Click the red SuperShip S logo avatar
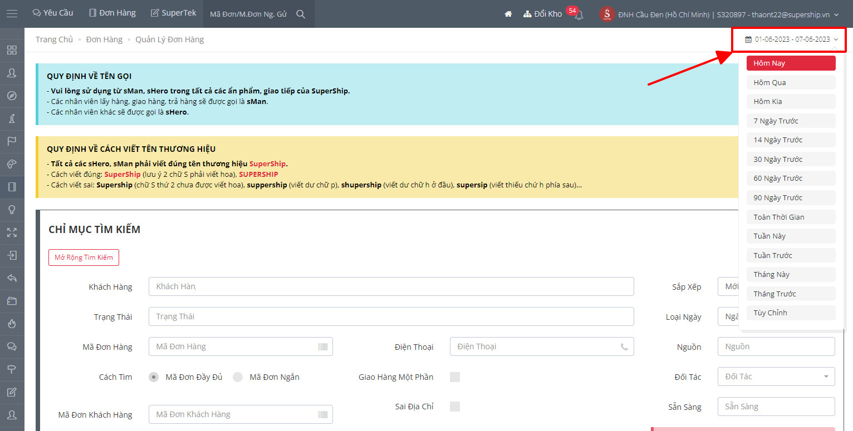853x431 pixels. (606, 14)
